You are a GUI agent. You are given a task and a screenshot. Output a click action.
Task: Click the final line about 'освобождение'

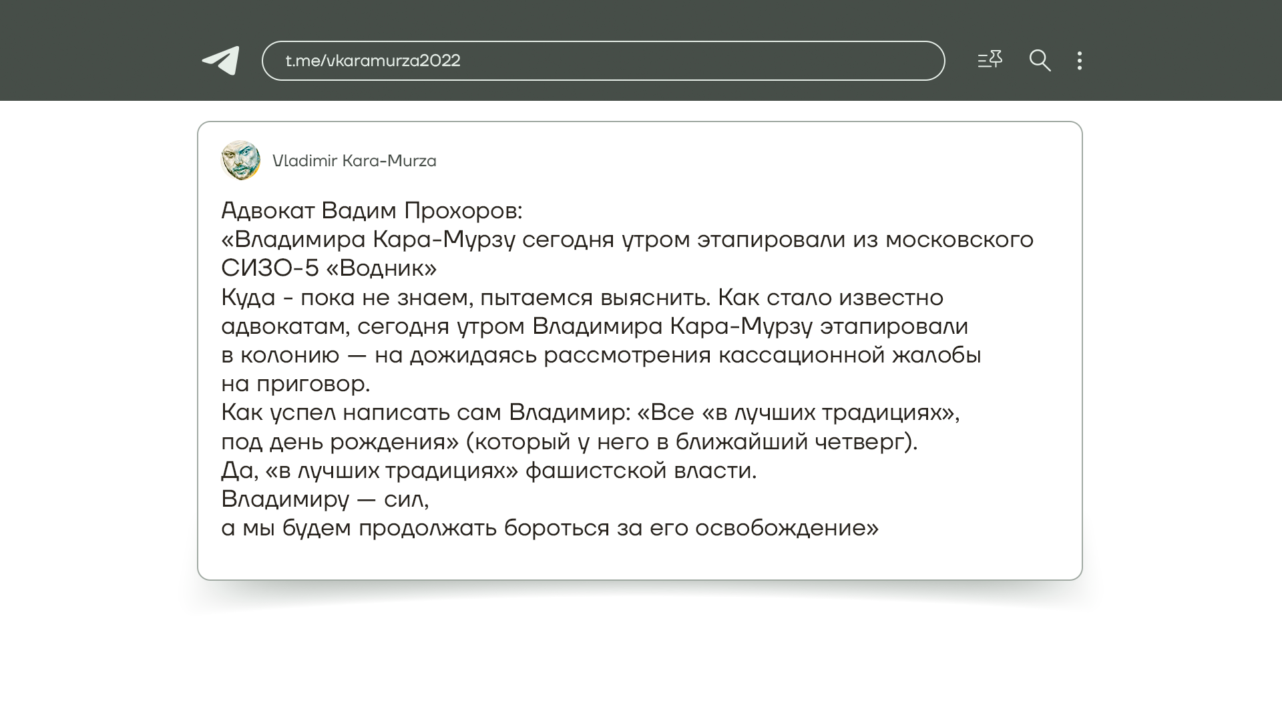point(550,528)
